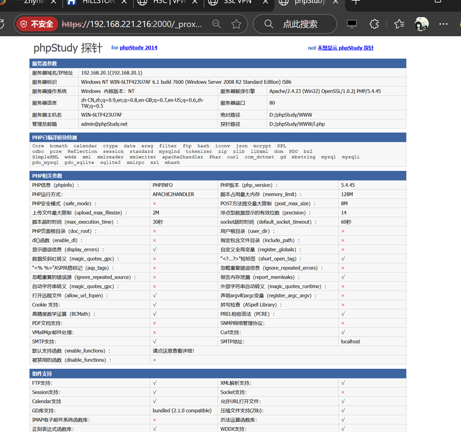The height and width of the screenshot is (432, 461).
Task: Open the screen monitor toolbar icon
Action: pyautogui.click(x=352, y=24)
